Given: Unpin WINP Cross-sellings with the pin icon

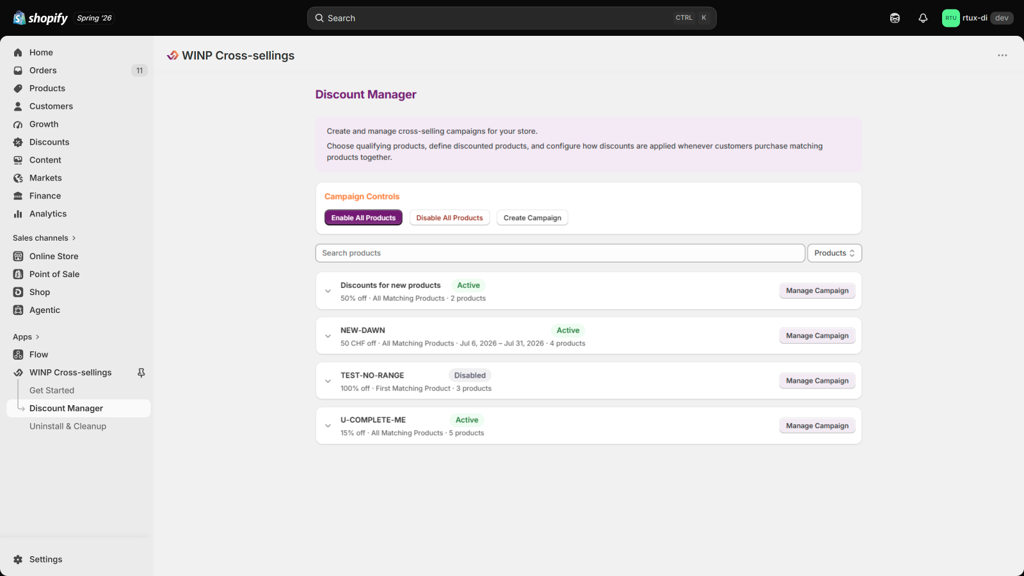Looking at the screenshot, I should tap(141, 372).
